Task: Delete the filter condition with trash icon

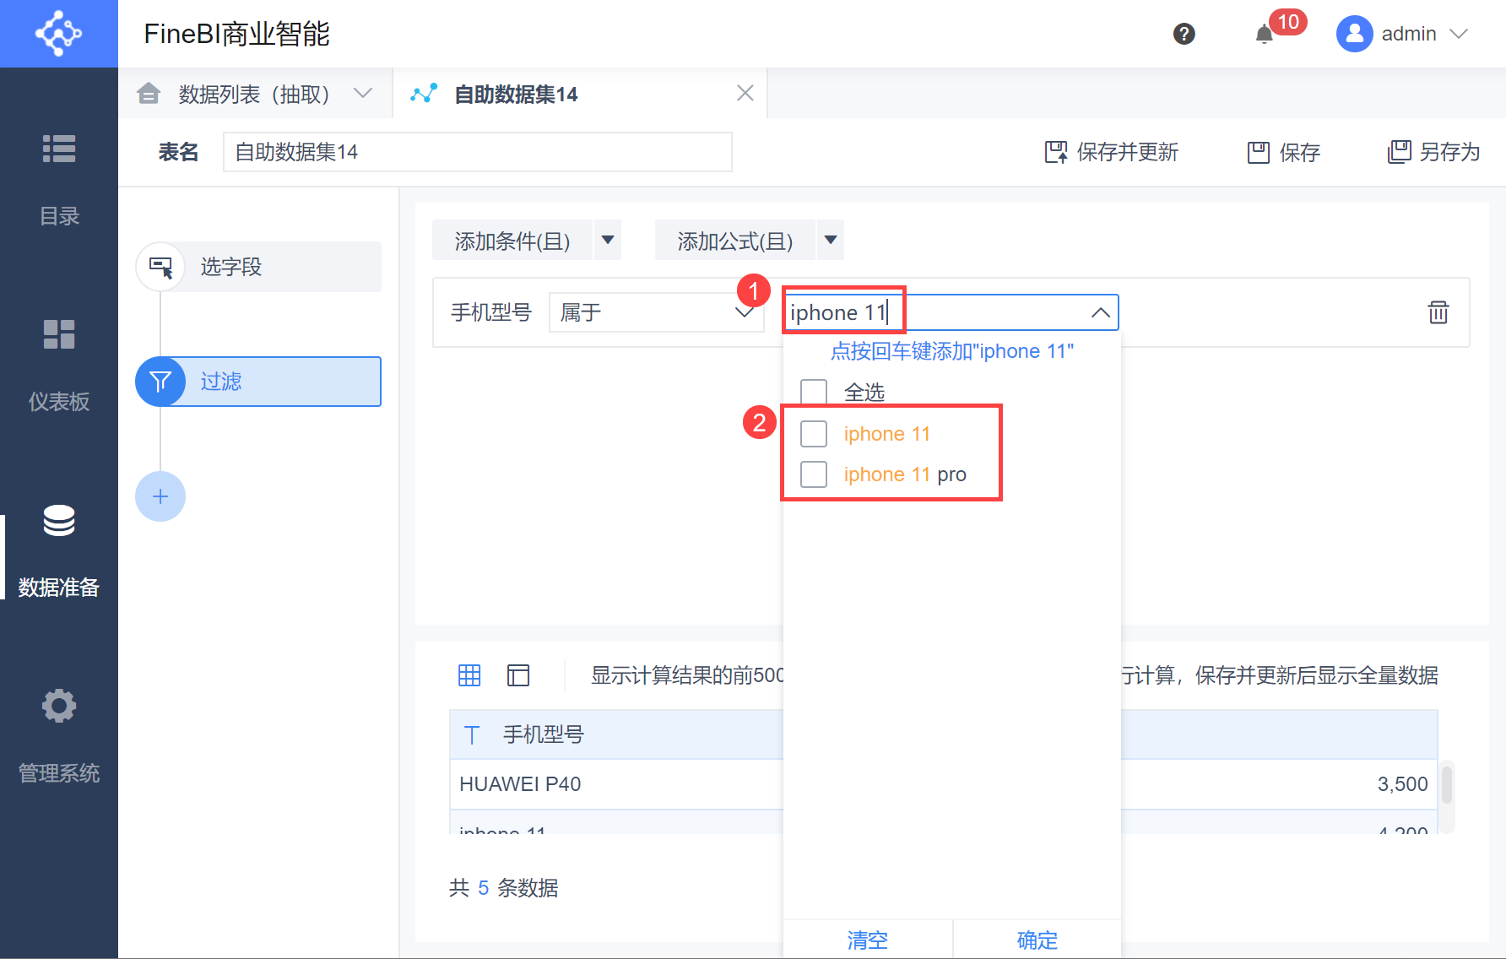Action: pyautogui.click(x=1438, y=312)
